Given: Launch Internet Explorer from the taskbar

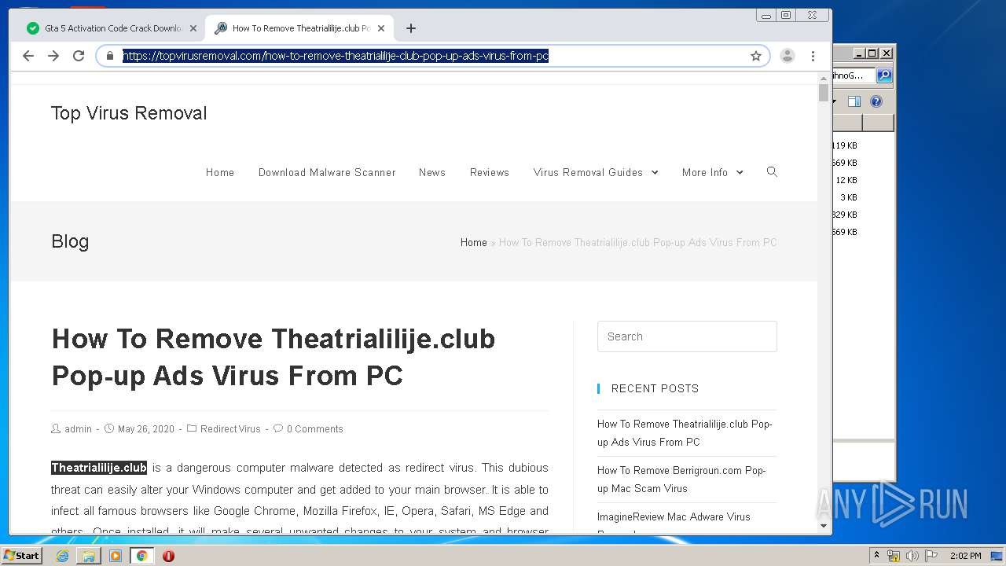Looking at the screenshot, I should [62, 556].
